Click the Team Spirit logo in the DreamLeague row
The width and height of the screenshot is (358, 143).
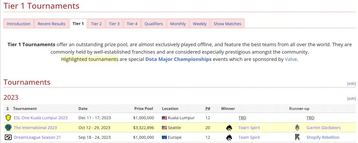pyautogui.click(x=229, y=137)
